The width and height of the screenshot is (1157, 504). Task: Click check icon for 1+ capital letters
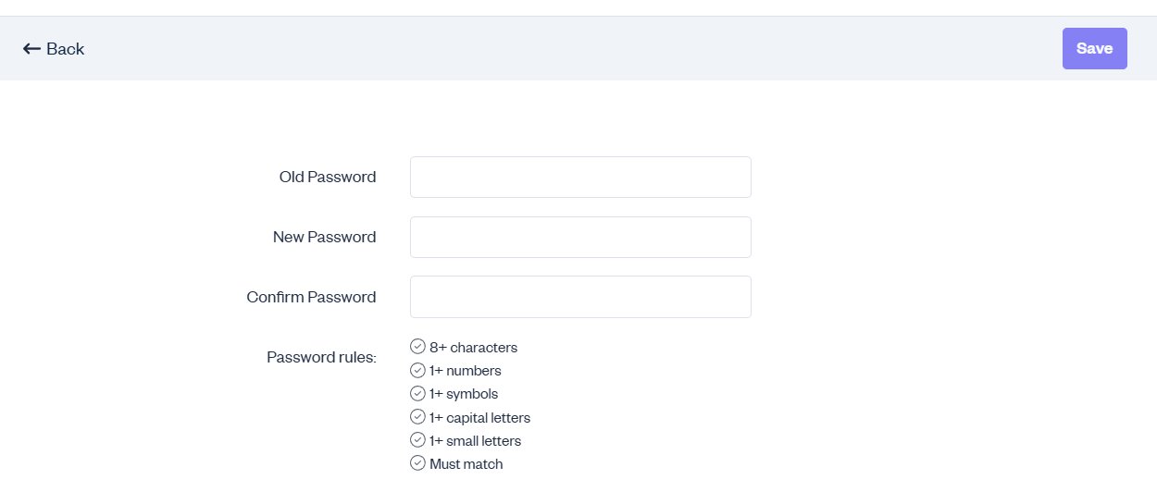(x=417, y=417)
